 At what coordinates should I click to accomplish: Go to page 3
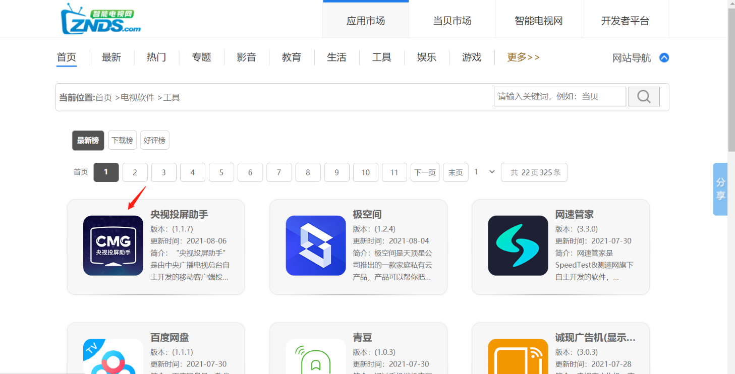(163, 172)
